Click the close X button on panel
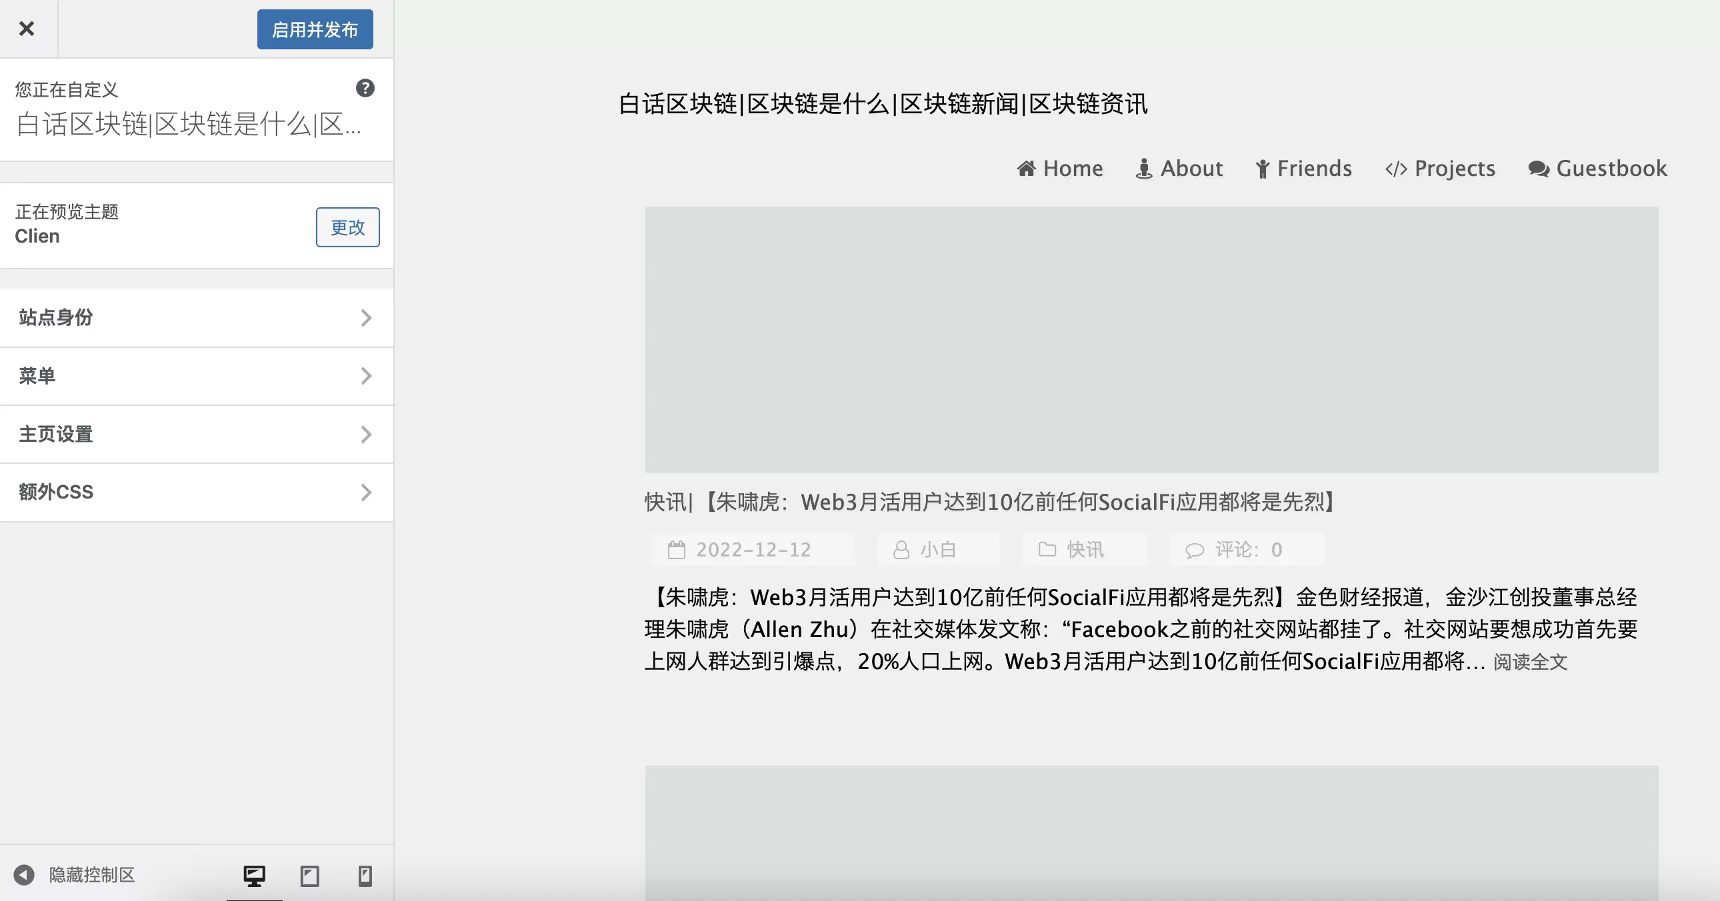Screen dimensions: 1720x901 pos(26,29)
